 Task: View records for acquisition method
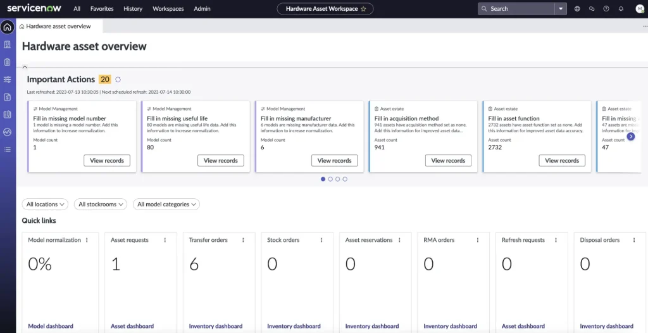click(449, 161)
